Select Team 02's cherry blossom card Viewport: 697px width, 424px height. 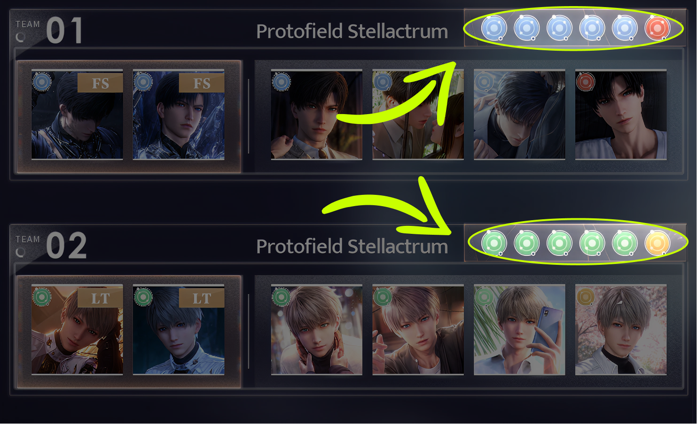tap(621, 330)
